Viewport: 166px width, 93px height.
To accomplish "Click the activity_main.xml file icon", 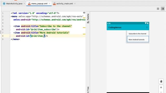I will [x=54, y=4].
